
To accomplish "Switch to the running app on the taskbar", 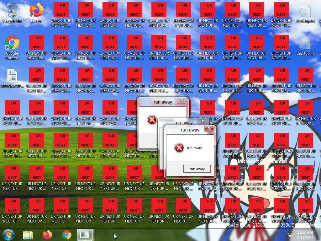I will click(85, 235).
